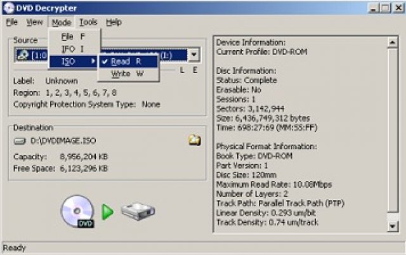Select checked Read option in ISO submenu
This screenshot has height=255, width=406.
point(128,62)
